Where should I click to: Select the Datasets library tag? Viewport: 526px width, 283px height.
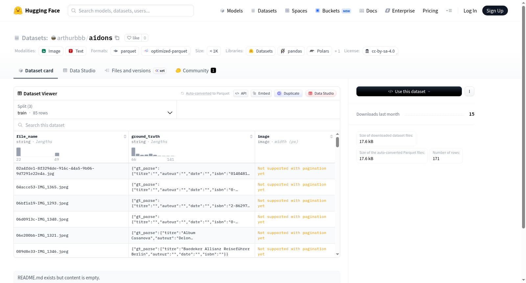(261, 51)
